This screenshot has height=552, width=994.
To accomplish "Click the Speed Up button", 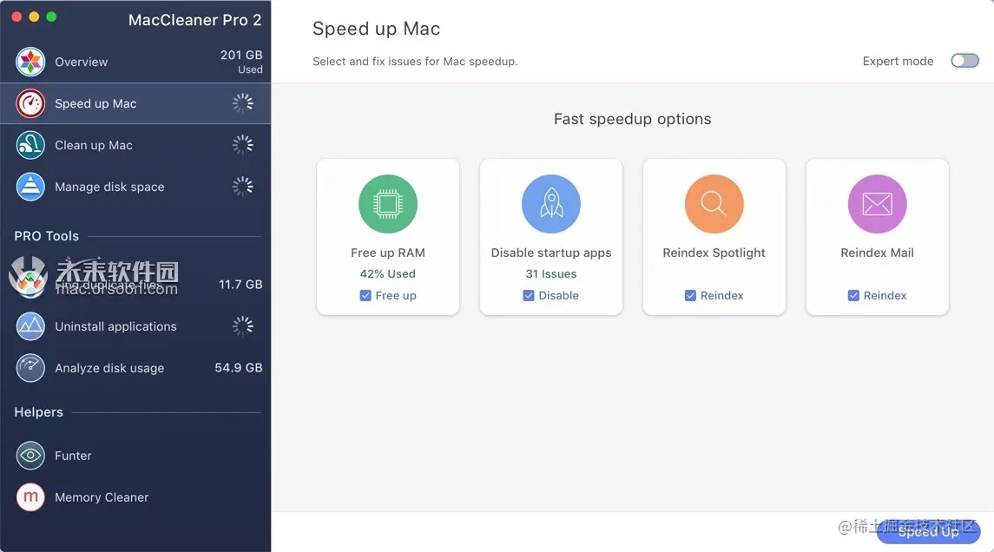I will pyautogui.click(x=928, y=532).
